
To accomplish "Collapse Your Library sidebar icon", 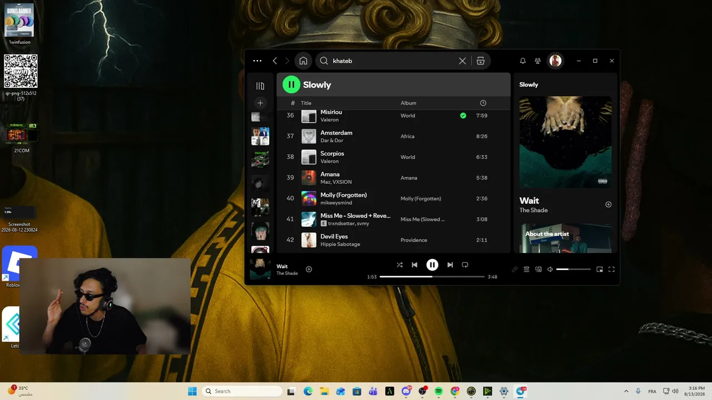I will coord(260,86).
